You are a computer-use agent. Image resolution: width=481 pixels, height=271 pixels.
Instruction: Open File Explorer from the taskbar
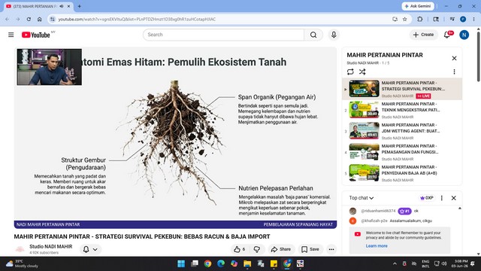click(247, 263)
